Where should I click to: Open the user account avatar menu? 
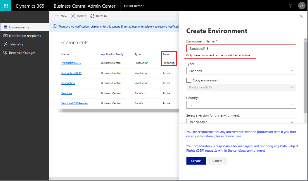(x=302, y=6)
